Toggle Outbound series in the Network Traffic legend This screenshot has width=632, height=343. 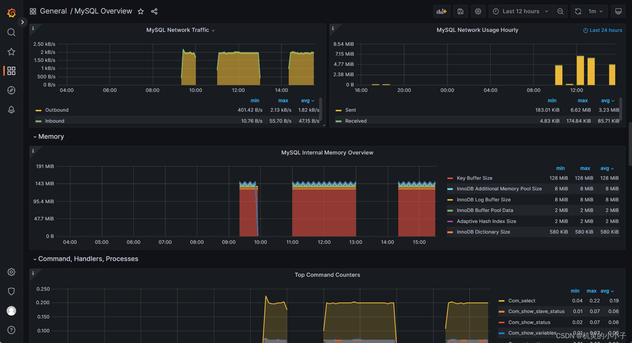coord(57,110)
